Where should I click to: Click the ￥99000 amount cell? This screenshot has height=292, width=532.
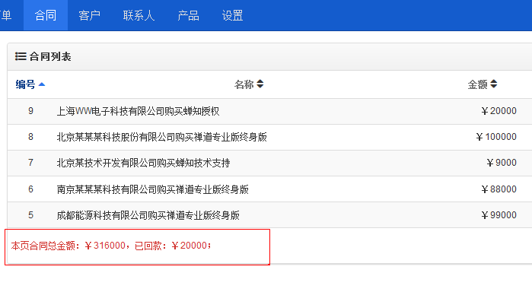coord(499,215)
